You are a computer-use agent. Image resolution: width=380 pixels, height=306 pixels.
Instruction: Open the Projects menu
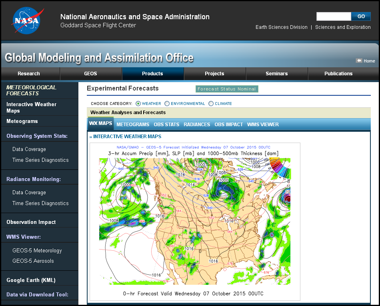coord(214,74)
